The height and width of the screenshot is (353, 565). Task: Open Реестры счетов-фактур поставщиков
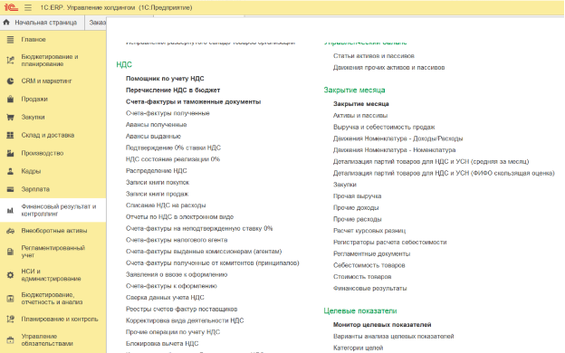(x=181, y=309)
